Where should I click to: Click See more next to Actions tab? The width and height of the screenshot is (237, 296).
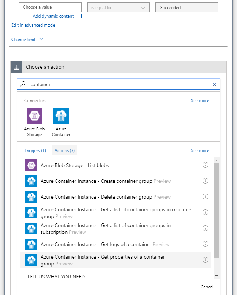tap(200, 151)
